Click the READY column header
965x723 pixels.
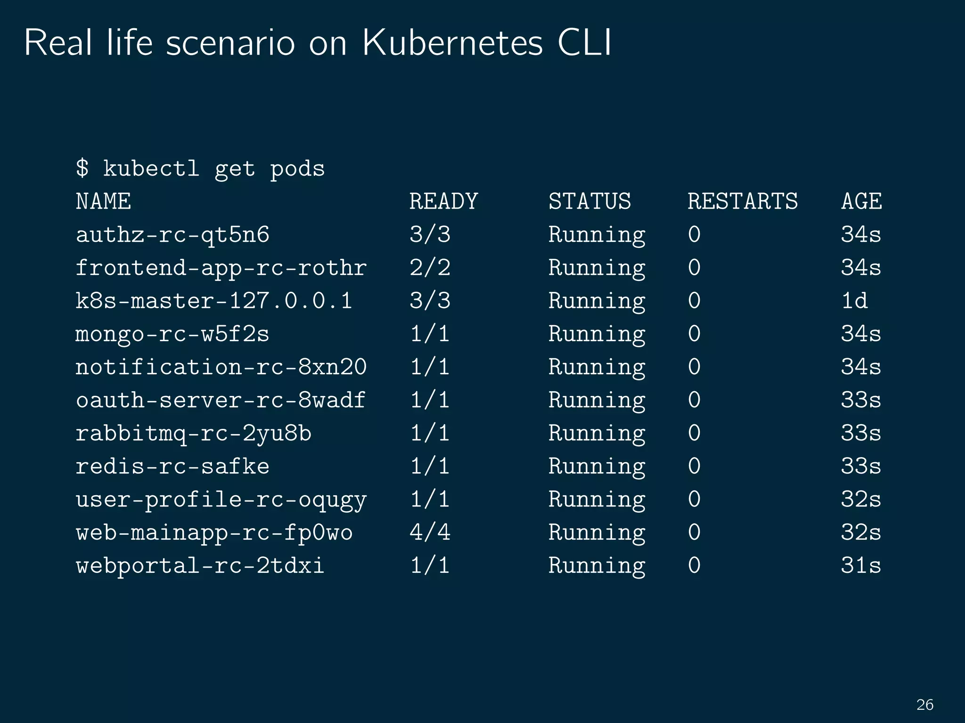coord(443,202)
